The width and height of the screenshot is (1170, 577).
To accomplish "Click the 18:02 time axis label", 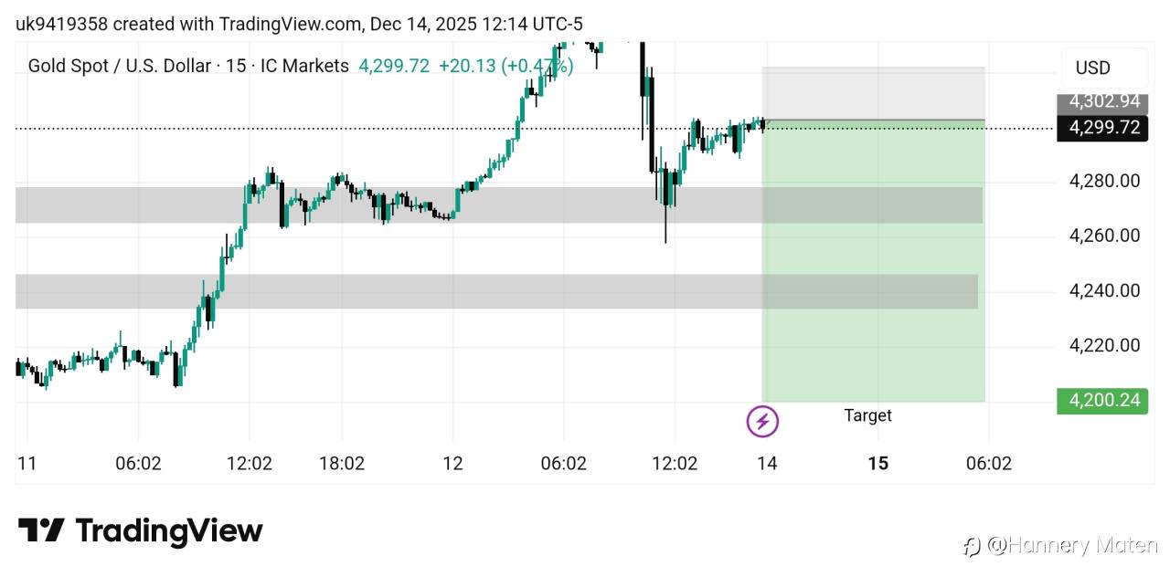I will [x=342, y=464].
